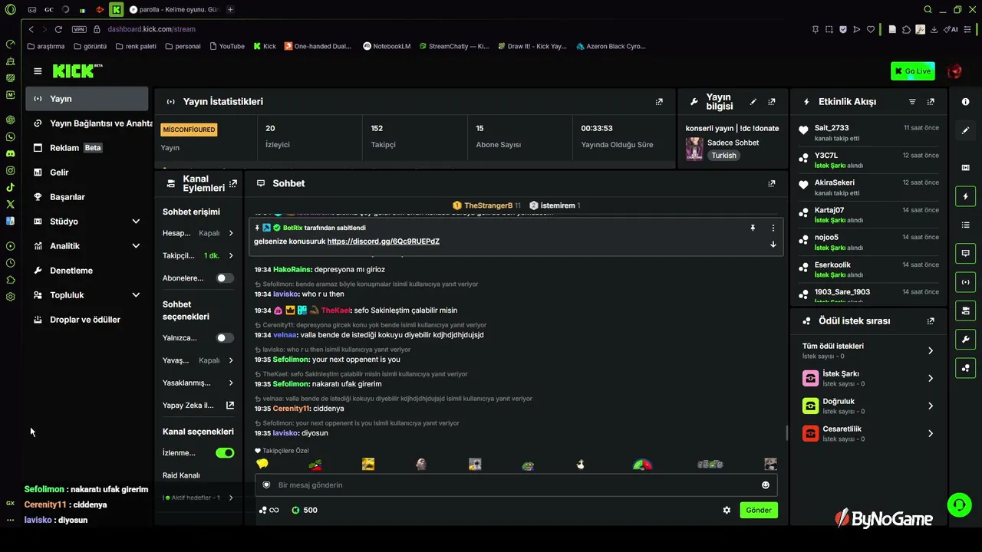Toggle stream info wrench widget button
The image size is (982, 552).
coord(966,340)
